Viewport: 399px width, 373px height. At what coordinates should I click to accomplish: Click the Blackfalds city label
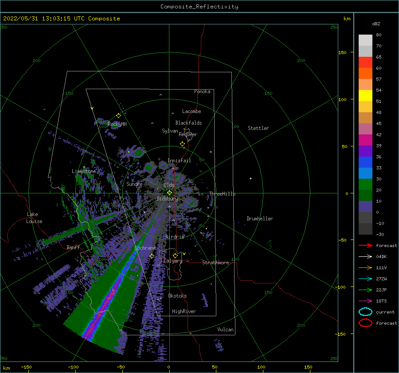[x=188, y=123]
